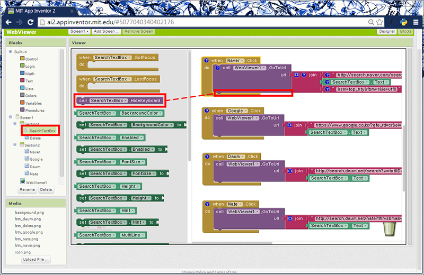Open the Logic built-in blocks drawer

coord(28,66)
